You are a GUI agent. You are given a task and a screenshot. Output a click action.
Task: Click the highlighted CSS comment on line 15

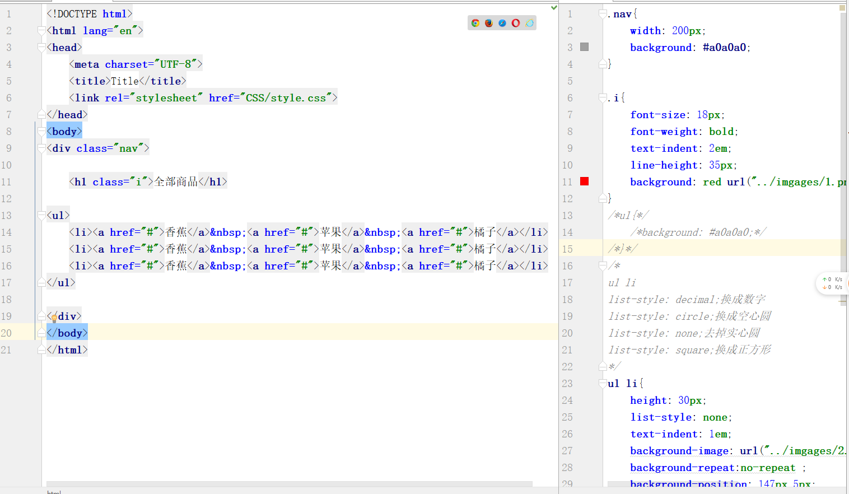pos(623,249)
